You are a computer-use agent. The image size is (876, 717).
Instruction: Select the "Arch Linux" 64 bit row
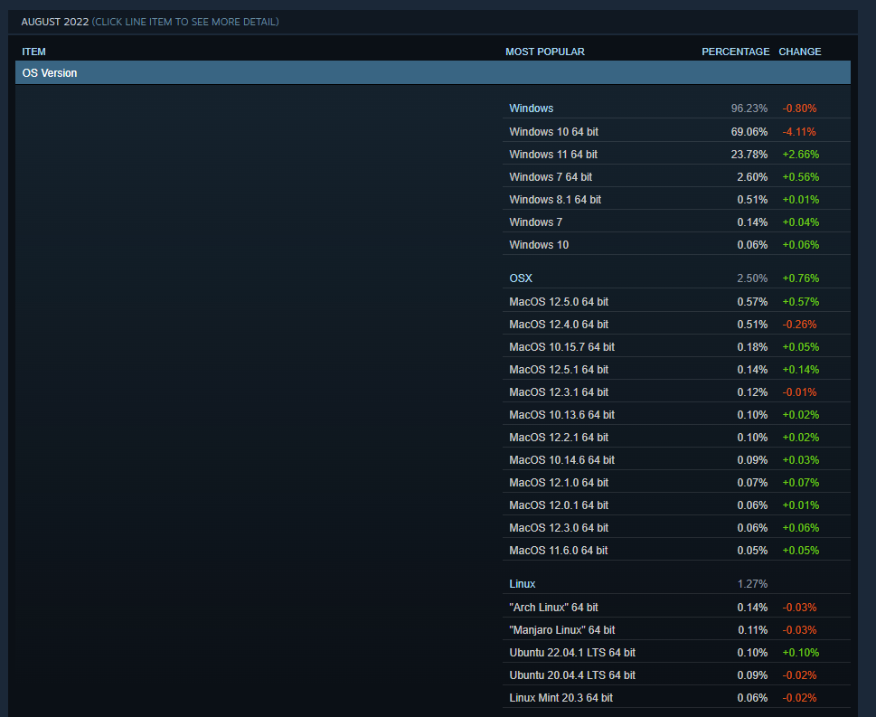(553, 608)
